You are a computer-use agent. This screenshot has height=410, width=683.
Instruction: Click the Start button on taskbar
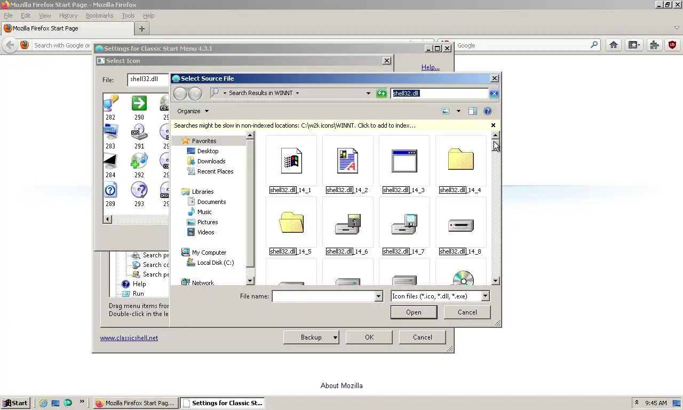(15, 403)
